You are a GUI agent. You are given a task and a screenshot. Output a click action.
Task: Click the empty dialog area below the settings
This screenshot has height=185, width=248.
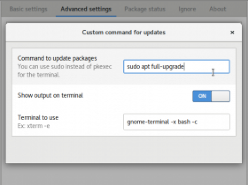(124, 149)
